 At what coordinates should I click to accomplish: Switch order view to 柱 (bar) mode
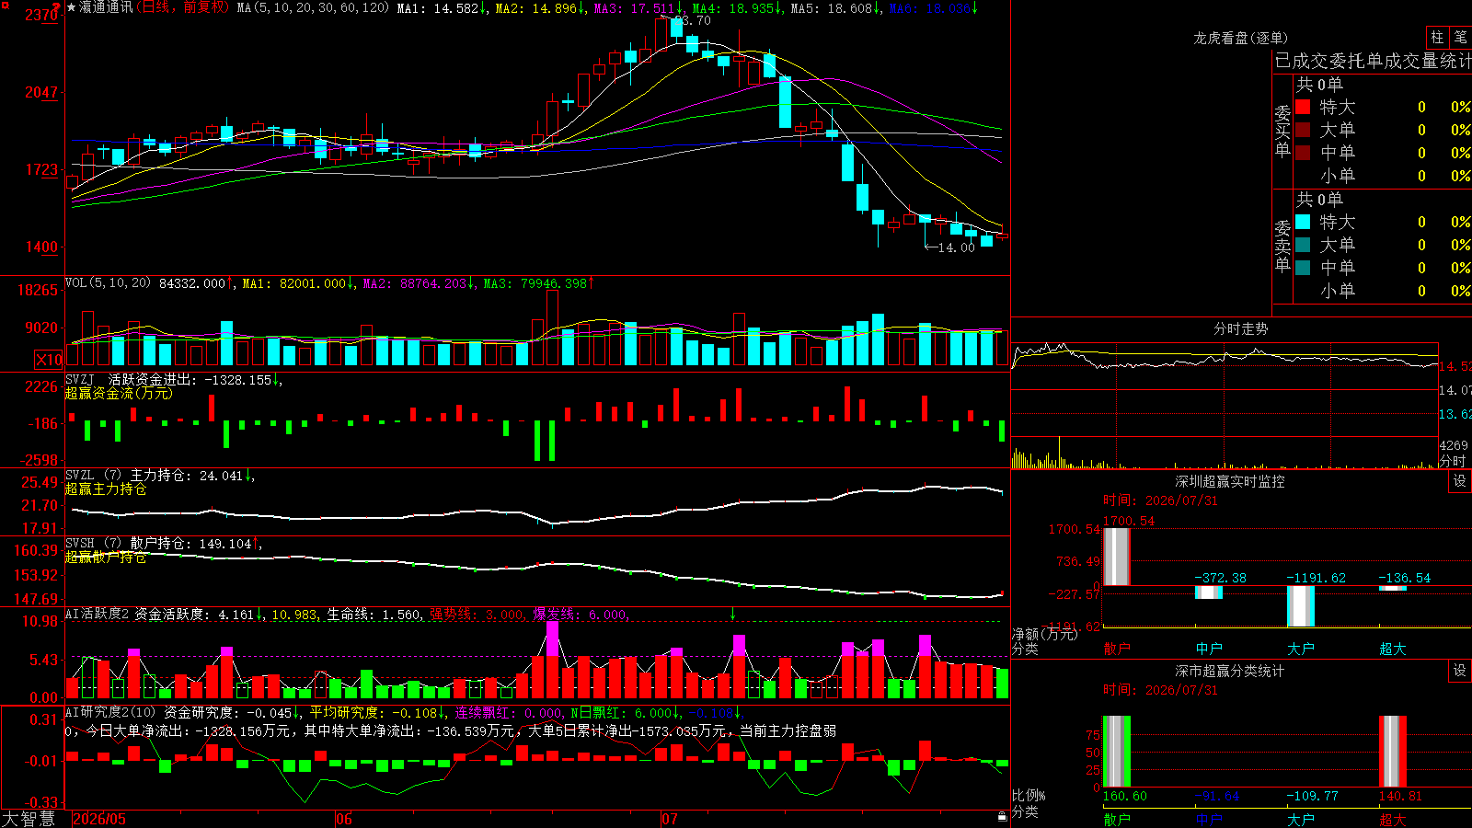(x=1437, y=37)
